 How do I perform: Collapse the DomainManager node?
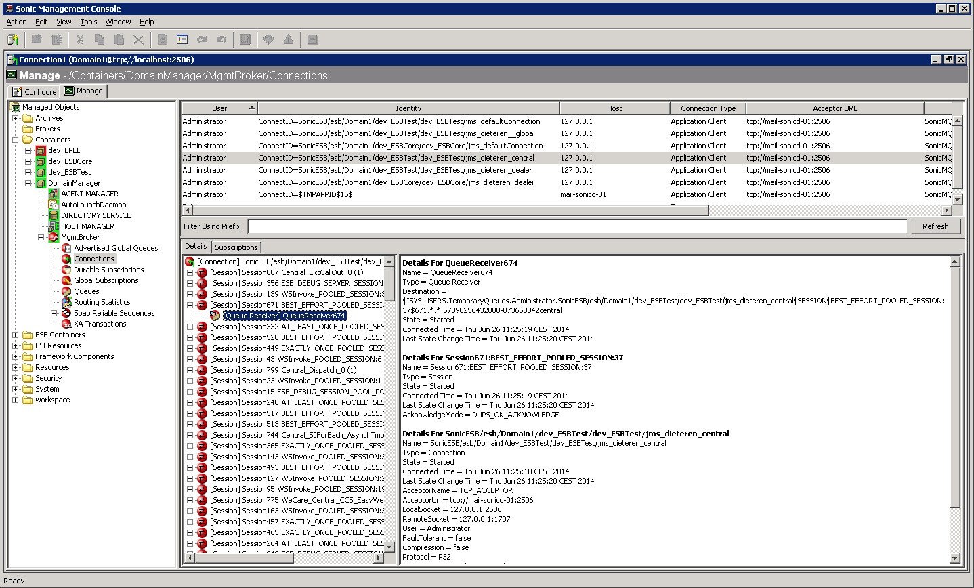[x=28, y=183]
